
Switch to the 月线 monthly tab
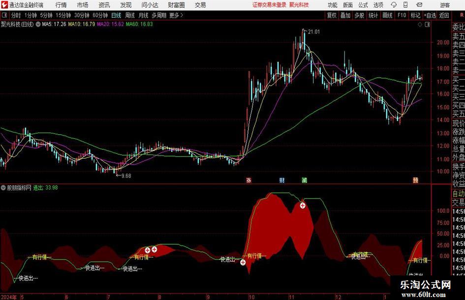coord(144,15)
